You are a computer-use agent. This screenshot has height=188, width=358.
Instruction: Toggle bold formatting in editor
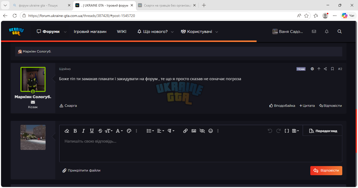[x=75, y=131]
